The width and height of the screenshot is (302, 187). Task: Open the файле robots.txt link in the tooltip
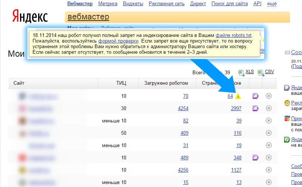point(234,35)
